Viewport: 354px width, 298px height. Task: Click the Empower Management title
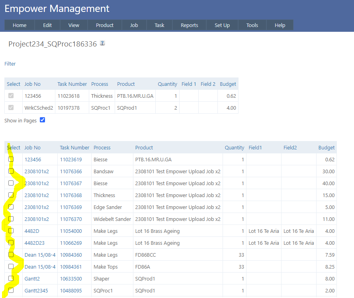[57, 8]
